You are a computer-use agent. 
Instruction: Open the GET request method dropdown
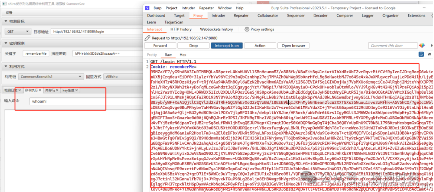[x=17, y=31]
